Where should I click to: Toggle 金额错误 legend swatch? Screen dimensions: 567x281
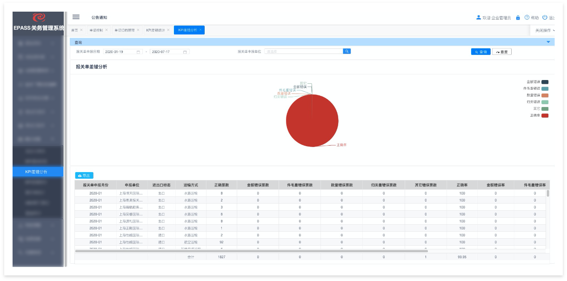[545, 82]
